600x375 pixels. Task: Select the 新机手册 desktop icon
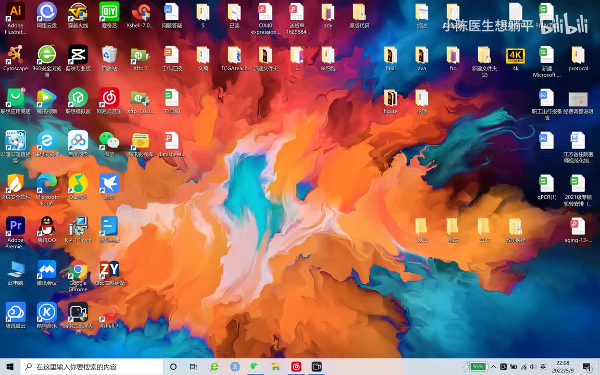109,229
